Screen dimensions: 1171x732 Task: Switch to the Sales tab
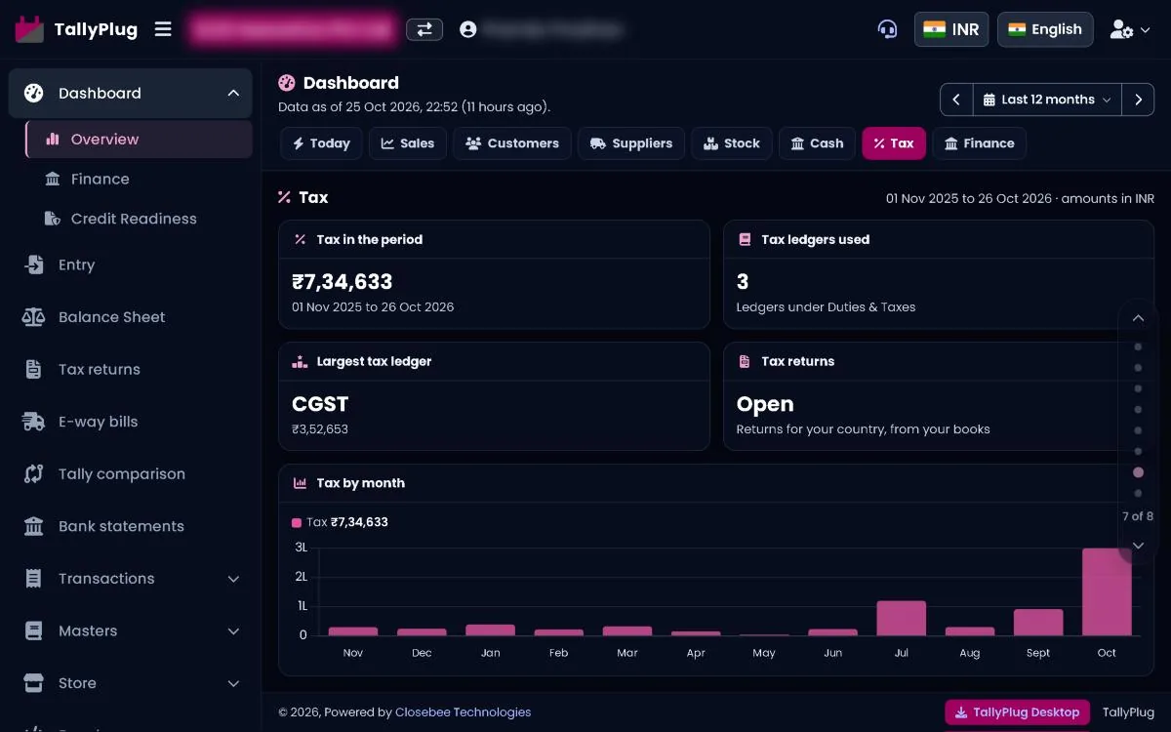pyautogui.click(x=408, y=143)
